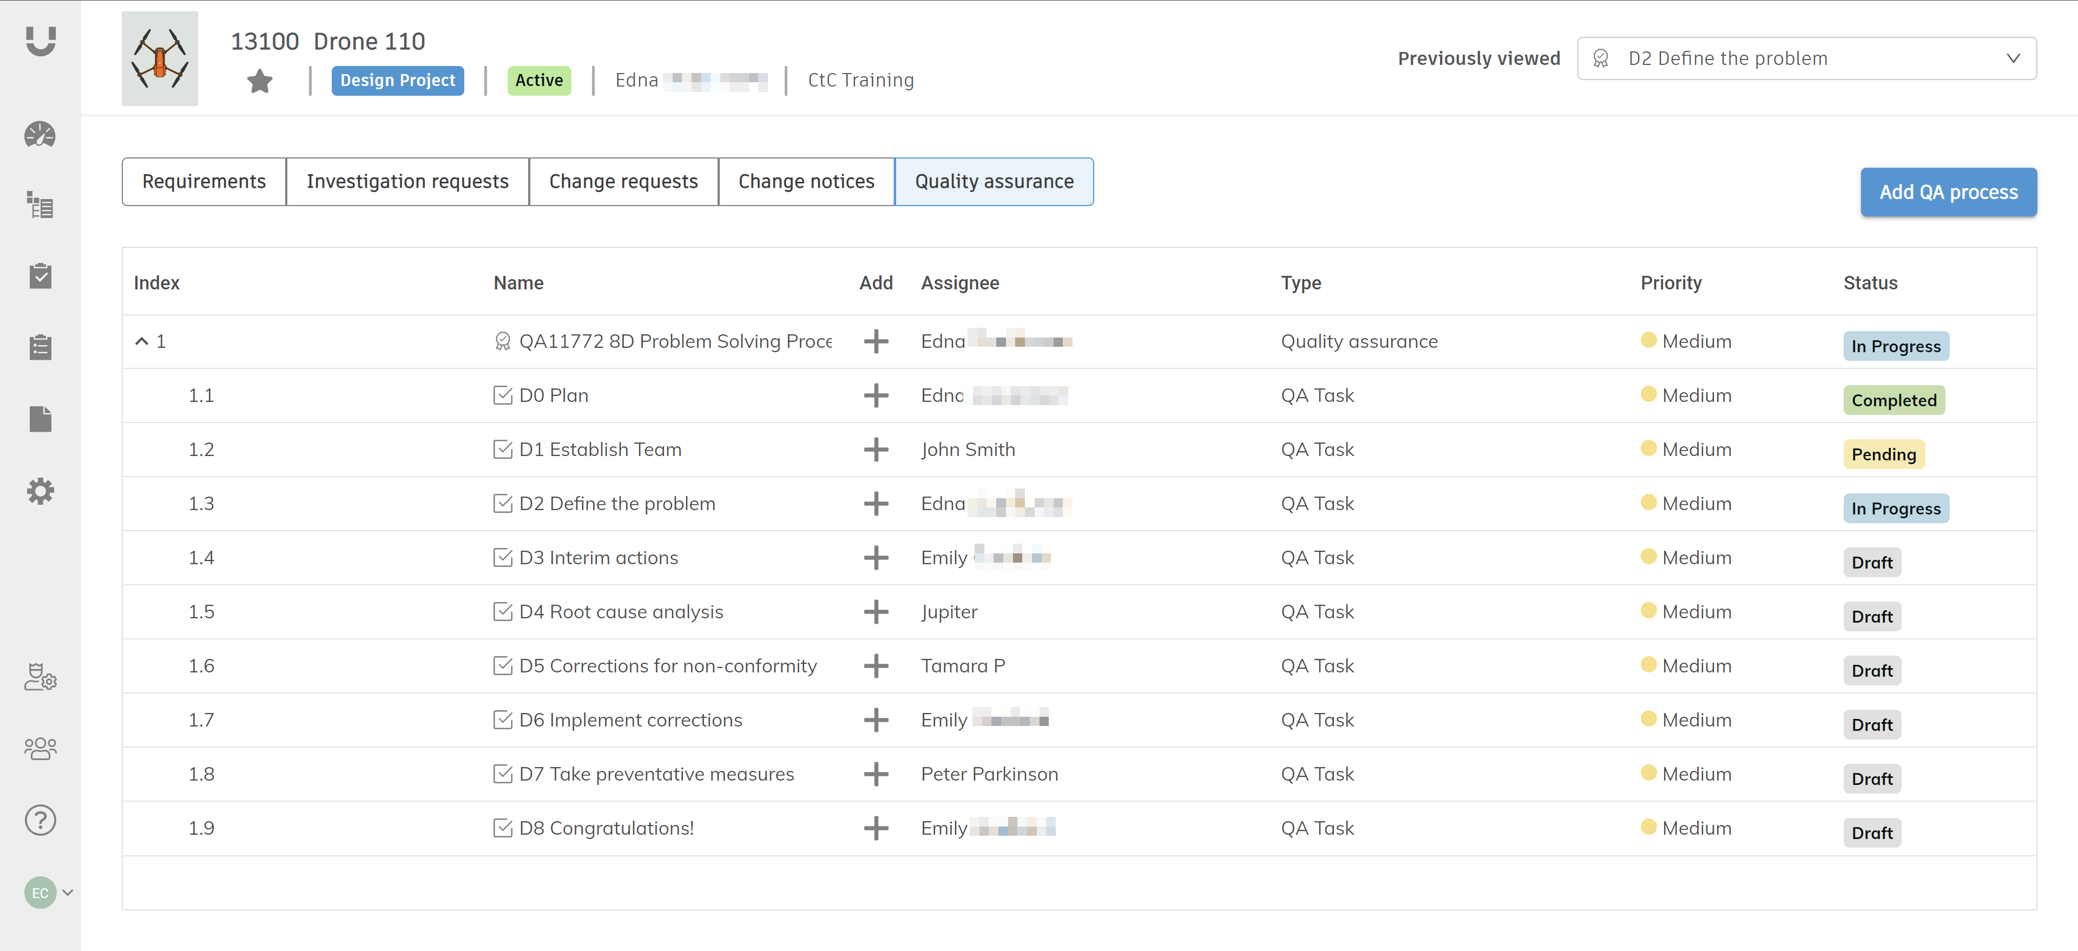Viewport: 2078px width, 951px height.
Task: Open the dashboard gauge icon in sidebar
Action: (x=40, y=135)
